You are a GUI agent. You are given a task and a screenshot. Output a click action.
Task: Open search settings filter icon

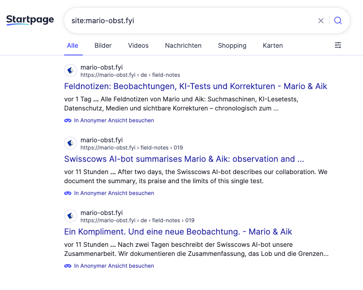[338, 45]
